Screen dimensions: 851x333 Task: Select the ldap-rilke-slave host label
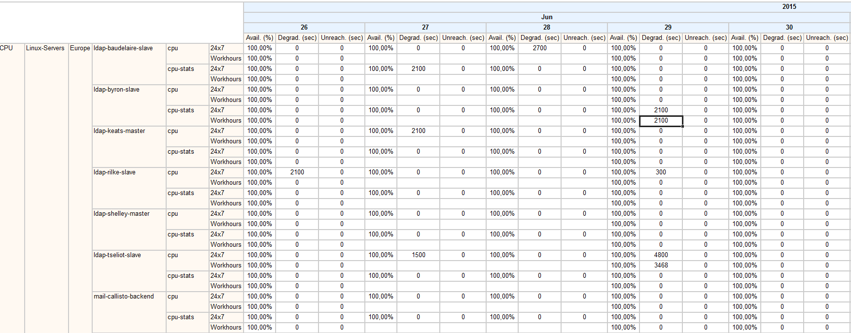pyautogui.click(x=115, y=172)
